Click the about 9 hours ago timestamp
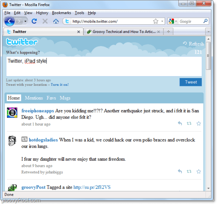 click(37, 166)
